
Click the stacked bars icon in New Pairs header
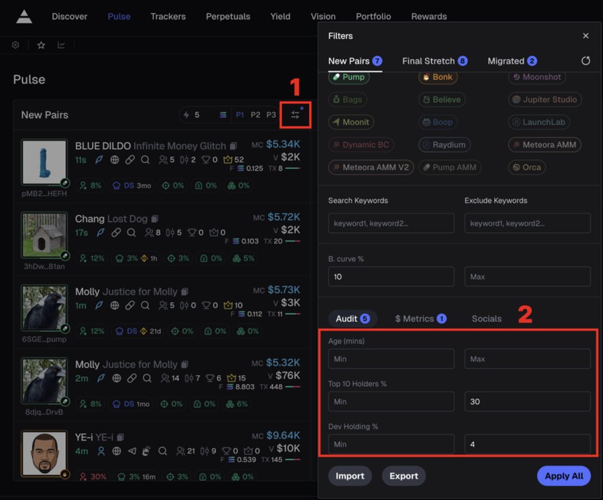point(223,115)
